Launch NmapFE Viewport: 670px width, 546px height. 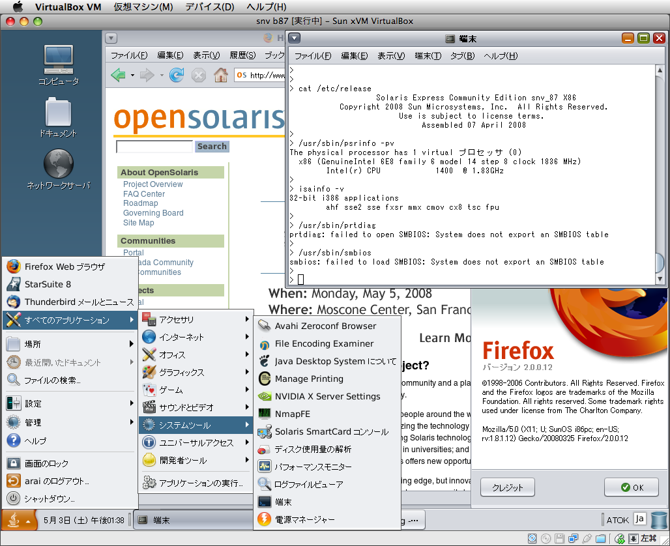(x=327, y=414)
